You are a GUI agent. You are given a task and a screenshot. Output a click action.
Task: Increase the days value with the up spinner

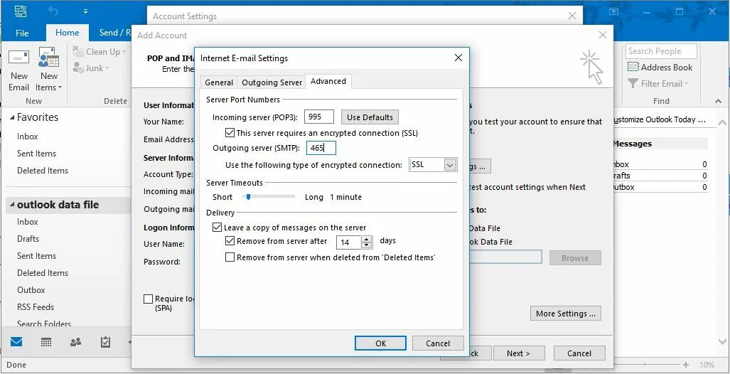(367, 239)
